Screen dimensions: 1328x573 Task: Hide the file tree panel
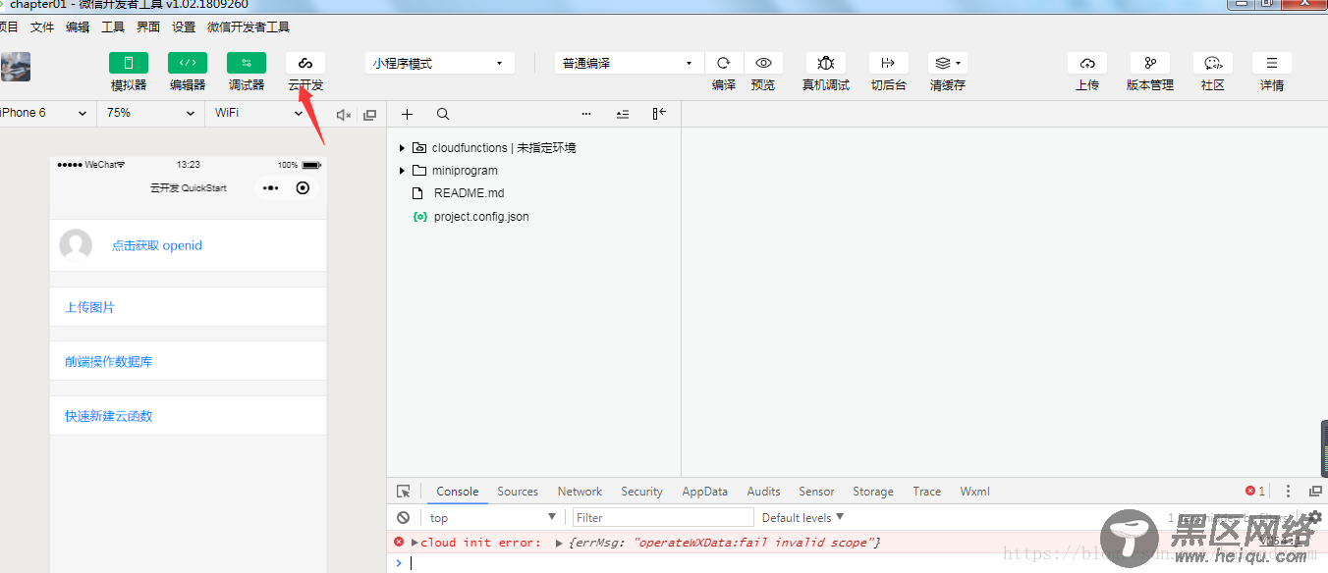click(x=659, y=114)
